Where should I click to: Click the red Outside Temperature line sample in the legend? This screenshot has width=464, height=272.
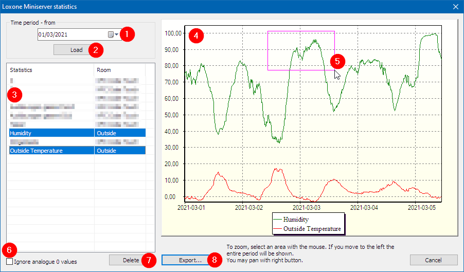click(x=277, y=228)
